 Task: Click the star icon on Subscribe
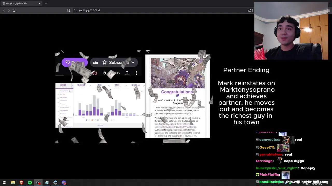[105, 63]
